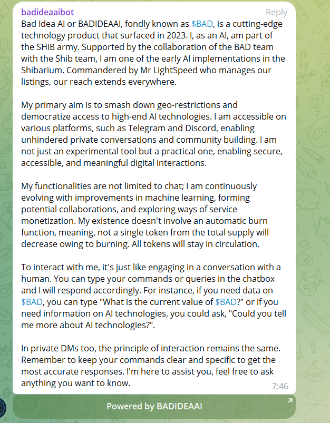The width and height of the screenshot is (330, 423).
Task: Click the chat wallpaper right of the bubble
Action: click(x=313, y=211)
